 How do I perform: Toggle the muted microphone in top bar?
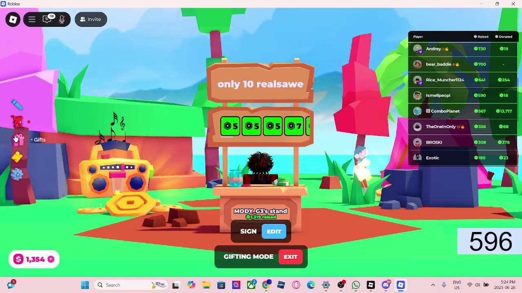[62, 19]
